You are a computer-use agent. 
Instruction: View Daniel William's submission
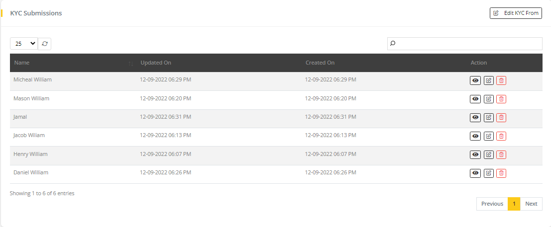pos(475,173)
